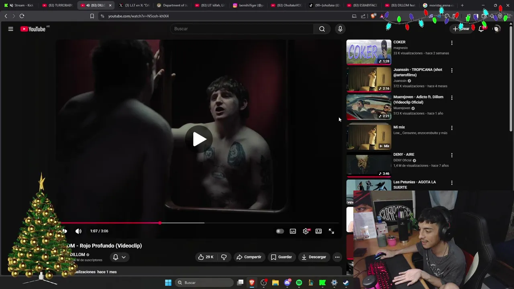Click the Windows taskbar Buscar search box

(x=204, y=283)
